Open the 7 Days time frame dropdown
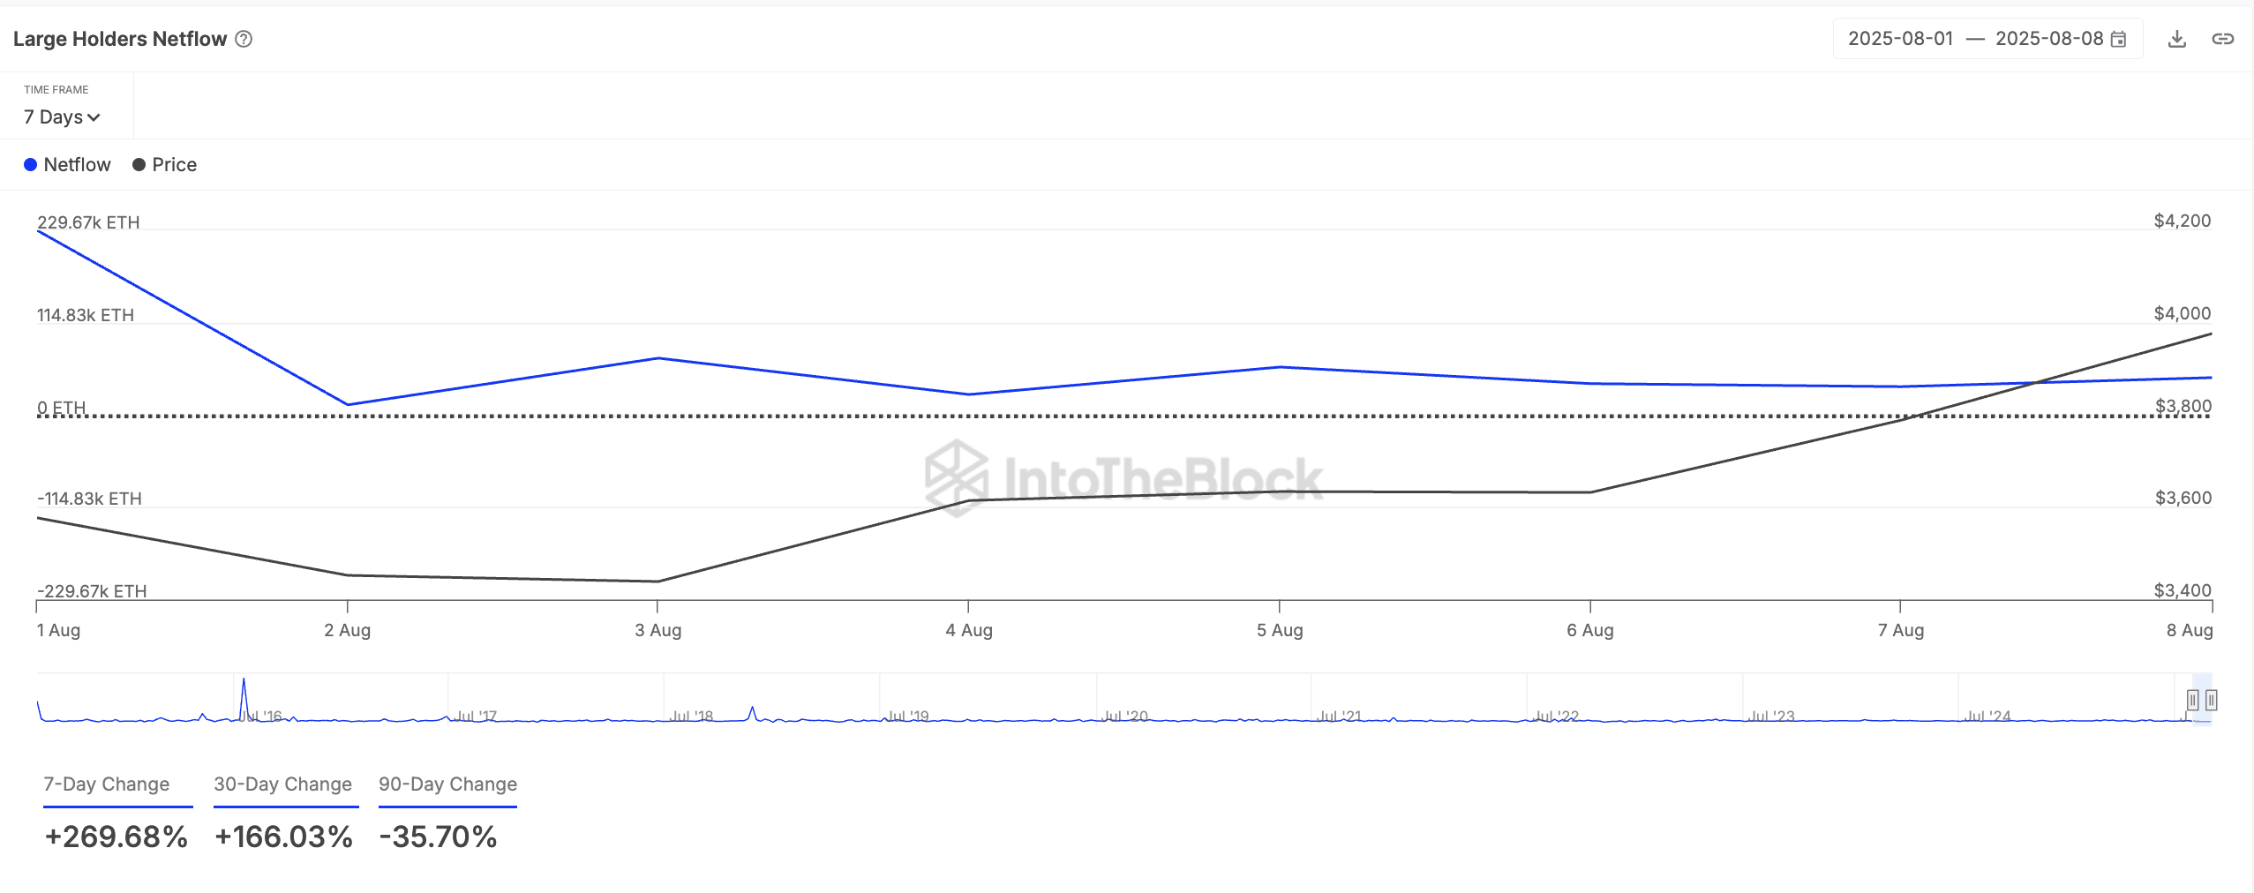This screenshot has width=2254, height=893. pyautogui.click(x=62, y=117)
